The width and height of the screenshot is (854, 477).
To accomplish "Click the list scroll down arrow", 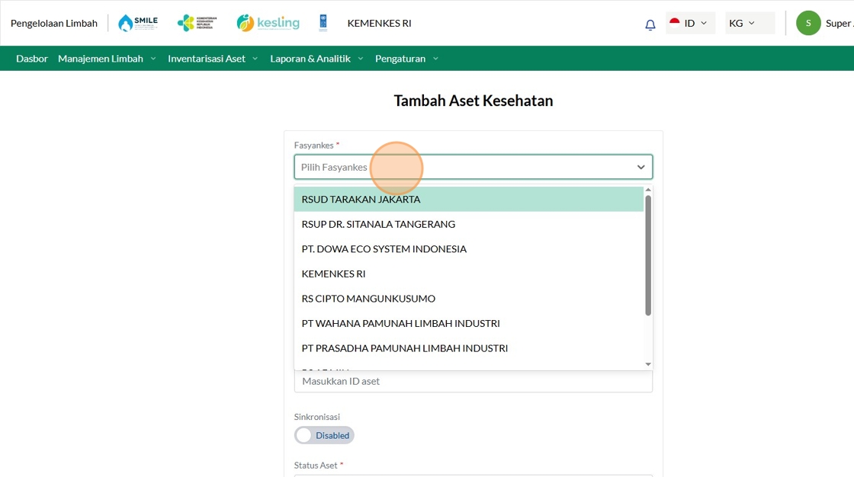I will (x=648, y=364).
